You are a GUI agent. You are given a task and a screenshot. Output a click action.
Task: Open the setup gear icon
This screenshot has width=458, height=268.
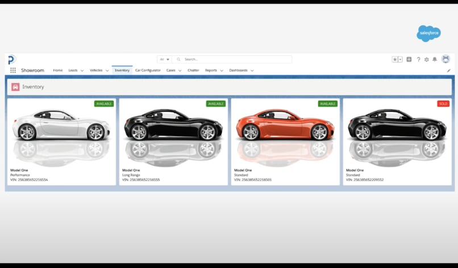(x=426, y=60)
